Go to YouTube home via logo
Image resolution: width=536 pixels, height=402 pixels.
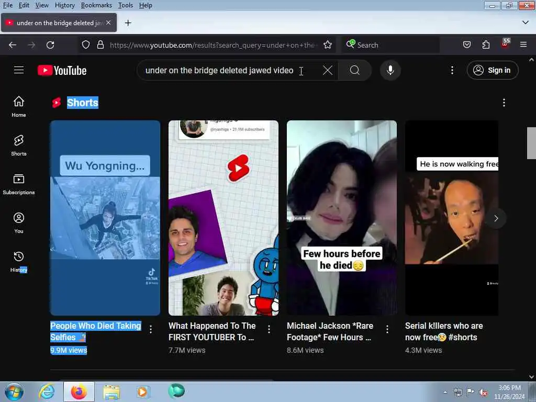point(62,71)
